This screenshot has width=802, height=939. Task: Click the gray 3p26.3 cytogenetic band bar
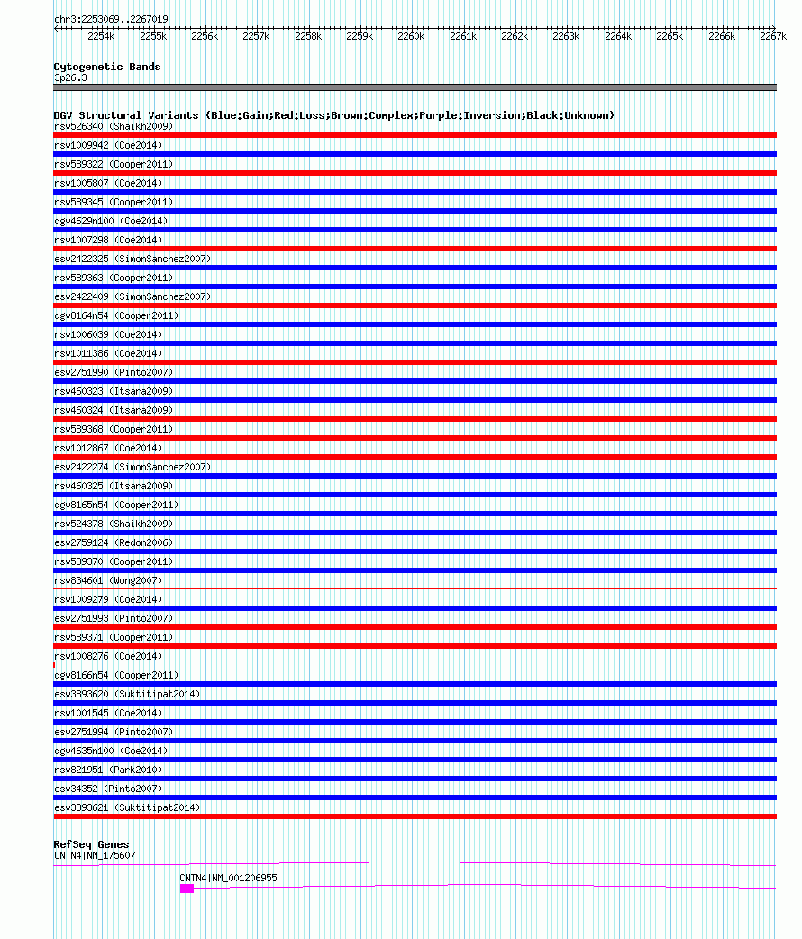click(x=415, y=88)
